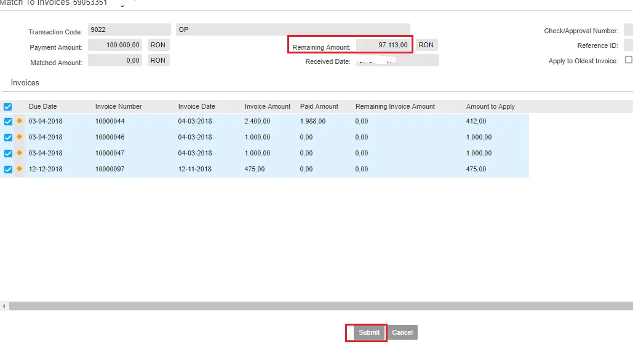This screenshot has height=344, width=633.
Task: Click the Due Date column header
Action: click(x=43, y=106)
